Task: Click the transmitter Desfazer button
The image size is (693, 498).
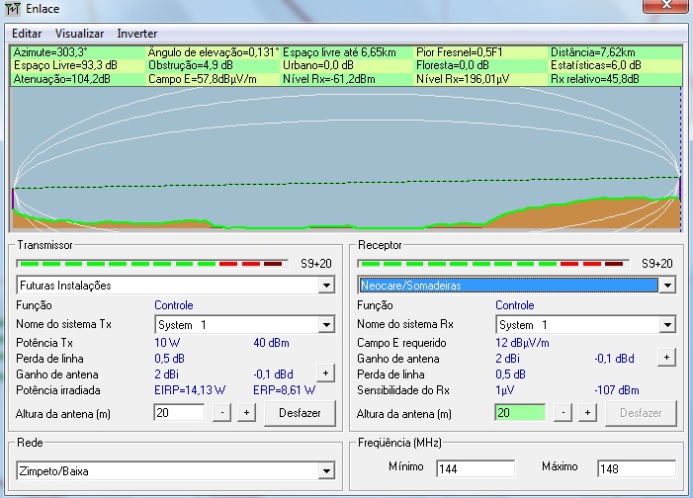Action: coord(300,412)
